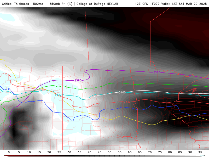209x157 pixels.
Task: Select colorbar tick label '10'
Action: [x=29, y=152]
